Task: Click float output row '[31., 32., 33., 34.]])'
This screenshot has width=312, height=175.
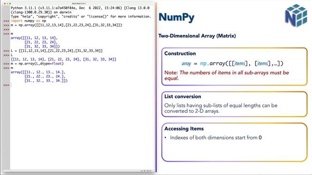Action: 46,81
